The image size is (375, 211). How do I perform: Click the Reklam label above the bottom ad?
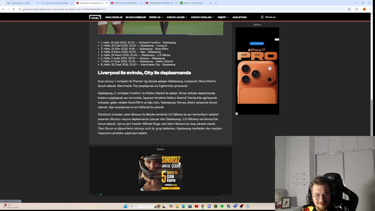coord(161,149)
